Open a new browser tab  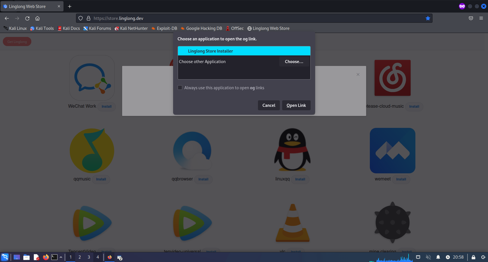tap(69, 6)
